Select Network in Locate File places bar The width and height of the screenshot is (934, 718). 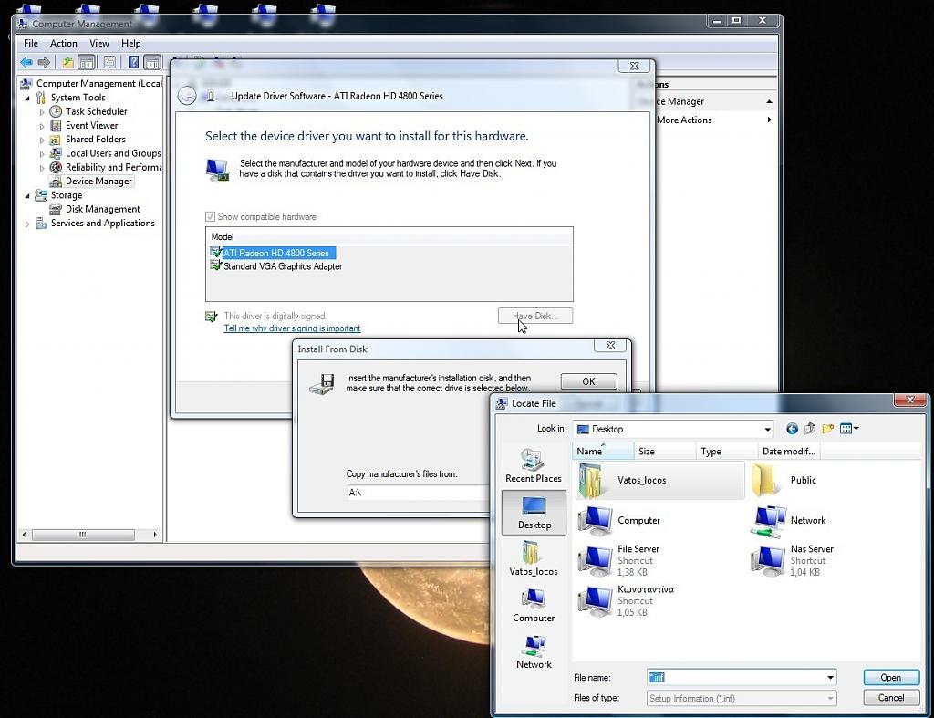coord(533,652)
